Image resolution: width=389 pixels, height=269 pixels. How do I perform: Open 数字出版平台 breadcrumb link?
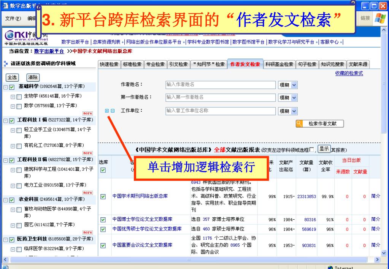coord(49,51)
